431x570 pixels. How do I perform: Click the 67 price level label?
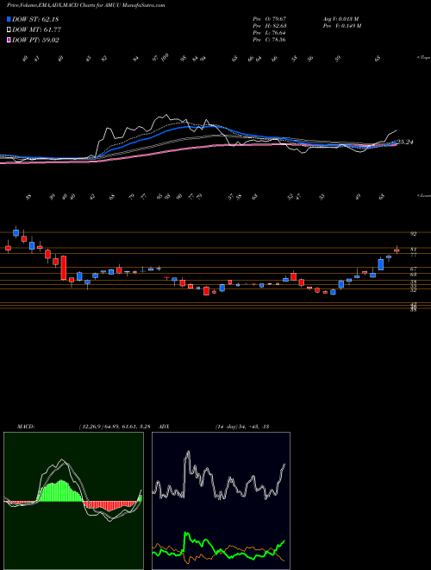tap(413, 269)
